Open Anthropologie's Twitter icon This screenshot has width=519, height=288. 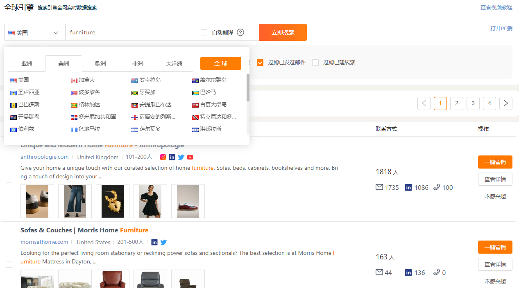point(181,157)
